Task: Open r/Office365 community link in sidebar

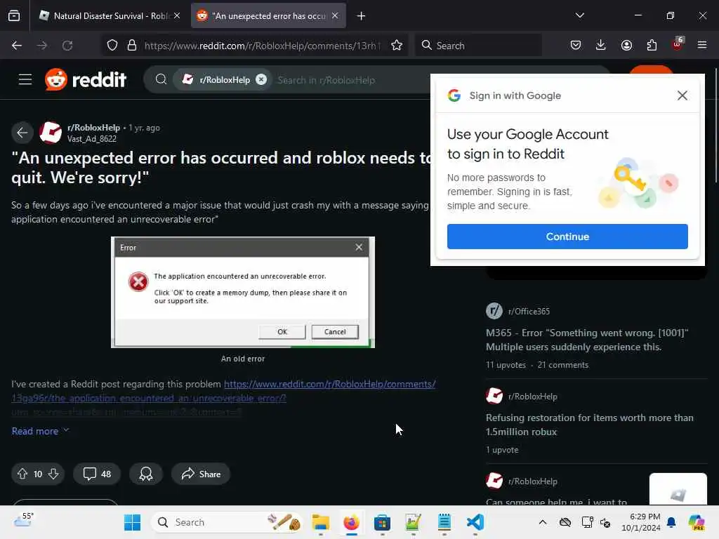Action: click(529, 311)
